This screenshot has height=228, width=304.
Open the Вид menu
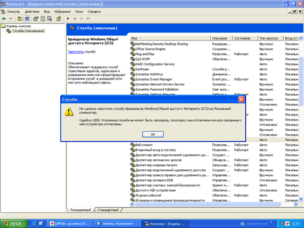click(47, 12)
